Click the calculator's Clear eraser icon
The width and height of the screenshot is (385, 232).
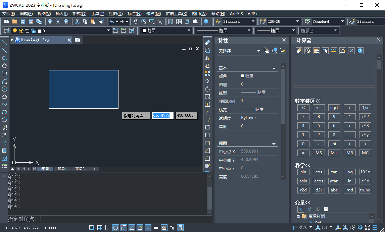point(299,51)
